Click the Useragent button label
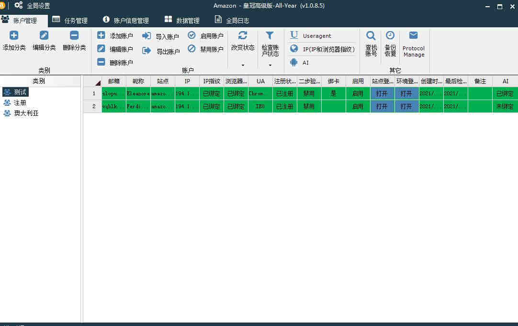Viewport: 518px width, 326px height. pos(317,36)
